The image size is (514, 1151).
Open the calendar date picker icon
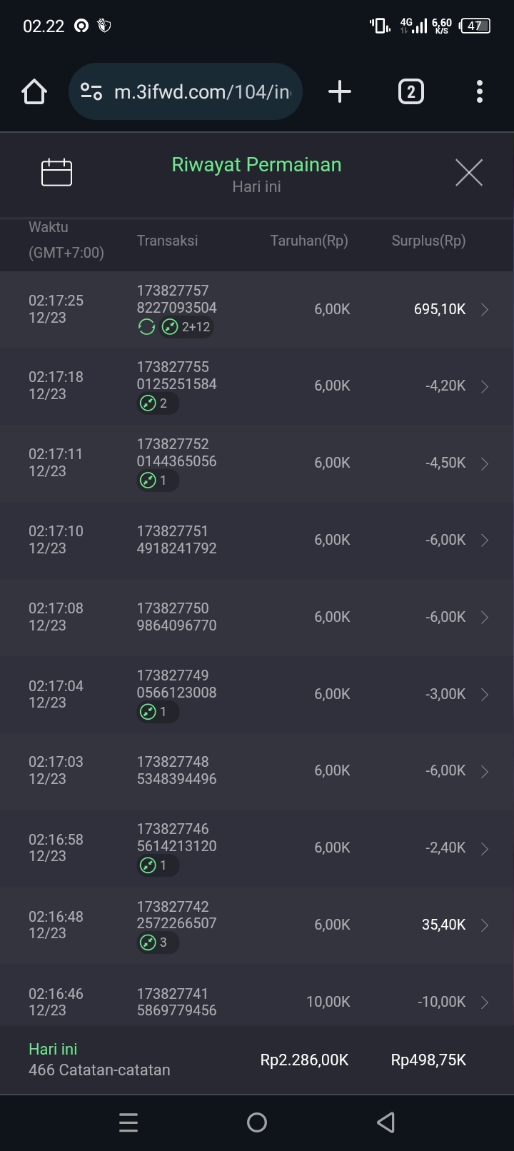(x=56, y=172)
